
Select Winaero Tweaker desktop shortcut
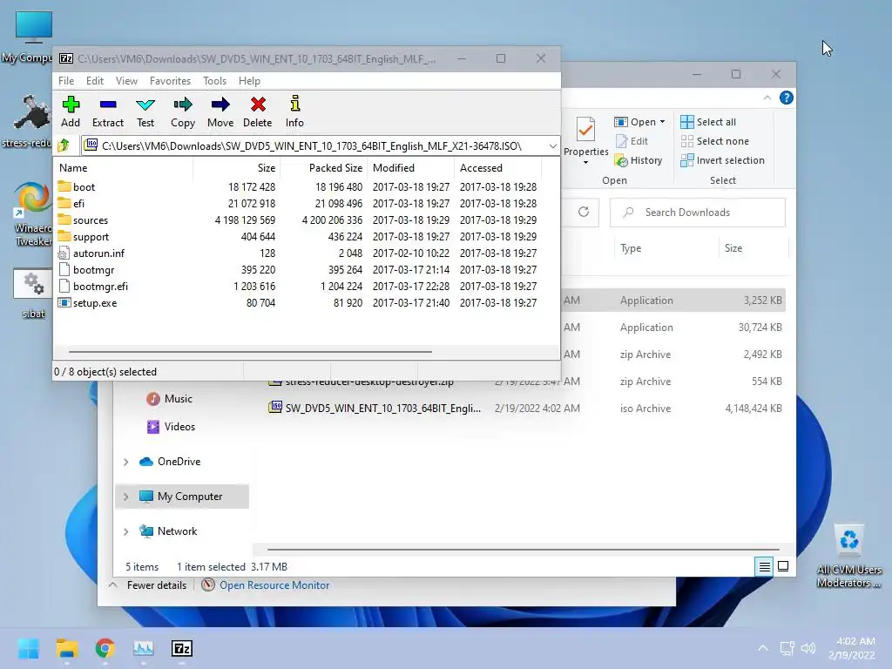coord(33,214)
